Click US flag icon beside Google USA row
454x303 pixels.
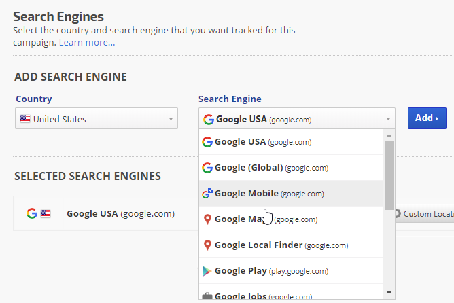46,213
